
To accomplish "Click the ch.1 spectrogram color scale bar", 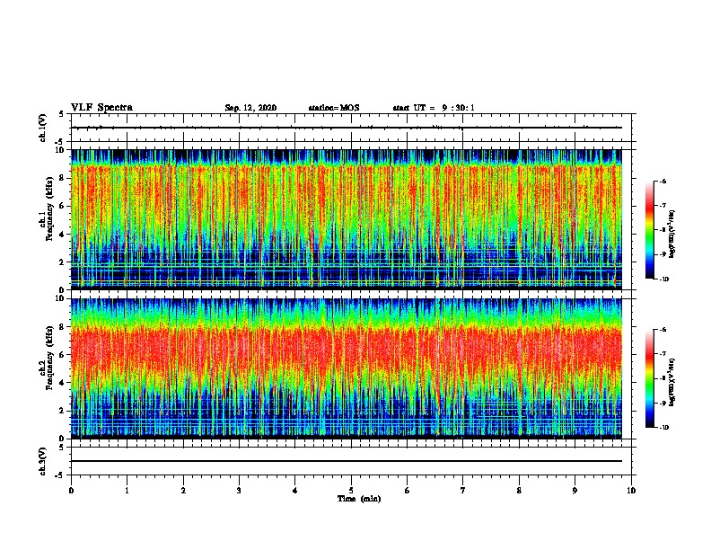I will click(x=649, y=230).
